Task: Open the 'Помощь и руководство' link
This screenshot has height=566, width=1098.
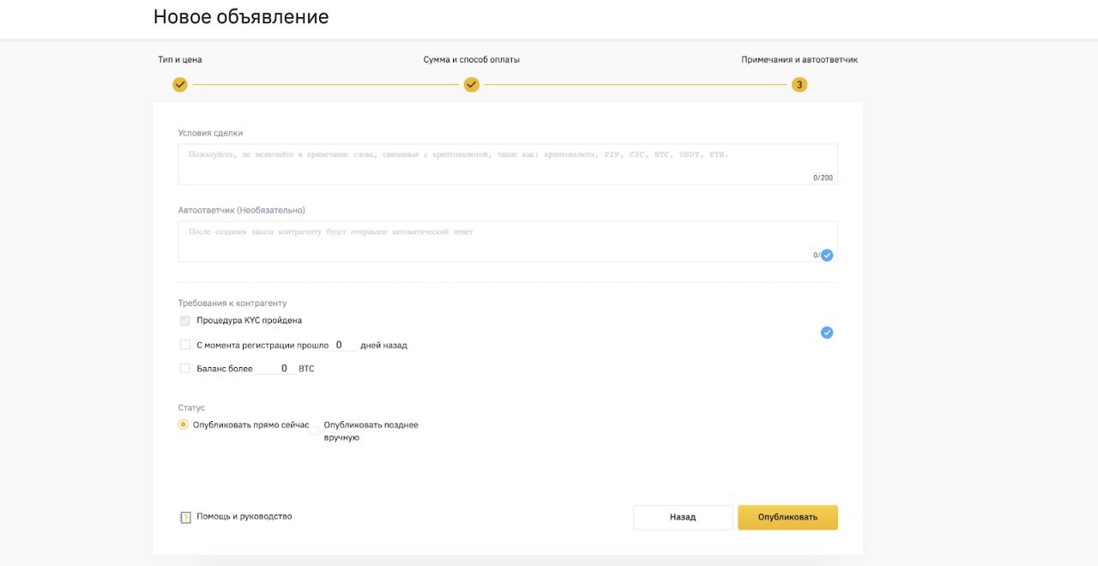Action: [x=246, y=516]
